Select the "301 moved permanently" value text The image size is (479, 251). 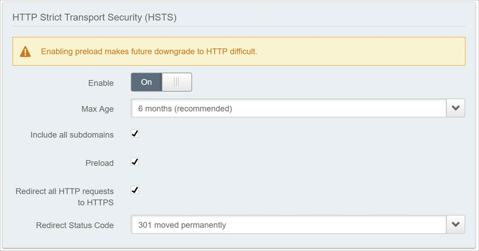(182, 225)
